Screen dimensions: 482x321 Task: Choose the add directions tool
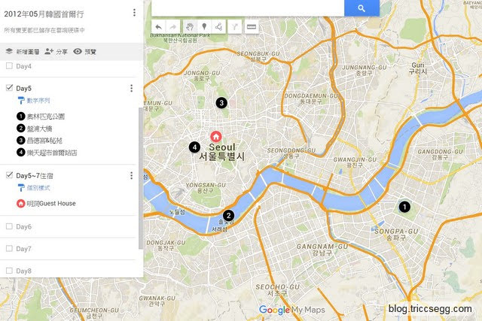235,27
